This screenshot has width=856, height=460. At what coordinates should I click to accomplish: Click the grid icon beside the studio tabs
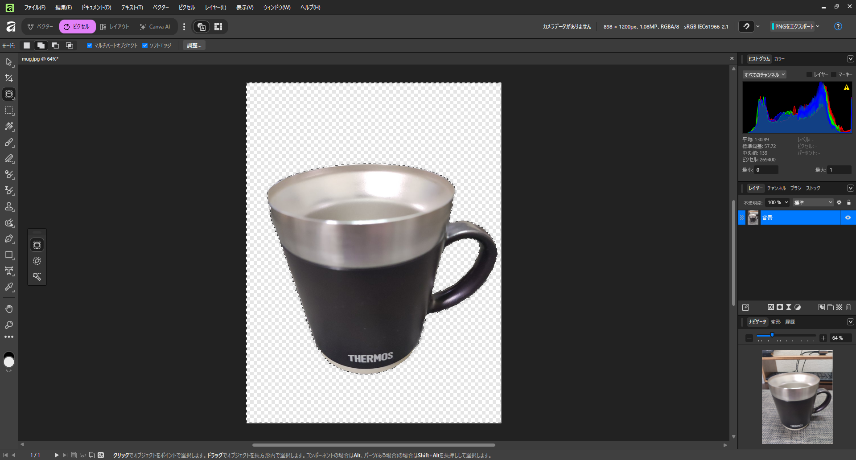tap(218, 27)
